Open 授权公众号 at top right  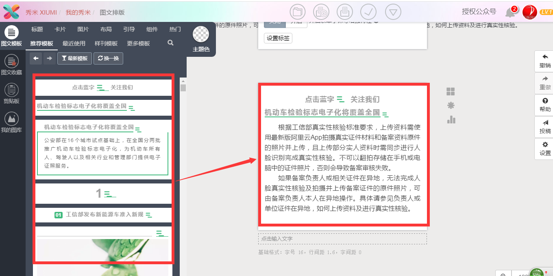click(x=478, y=12)
